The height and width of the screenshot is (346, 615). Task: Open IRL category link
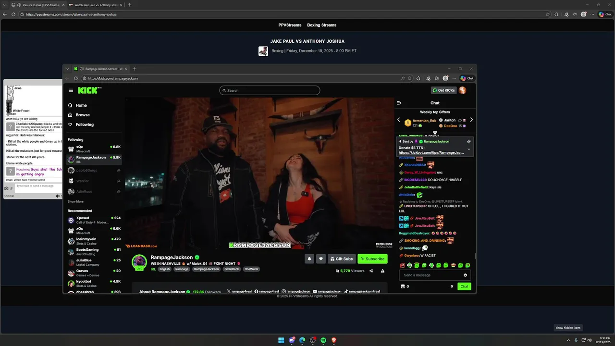pos(153,269)
